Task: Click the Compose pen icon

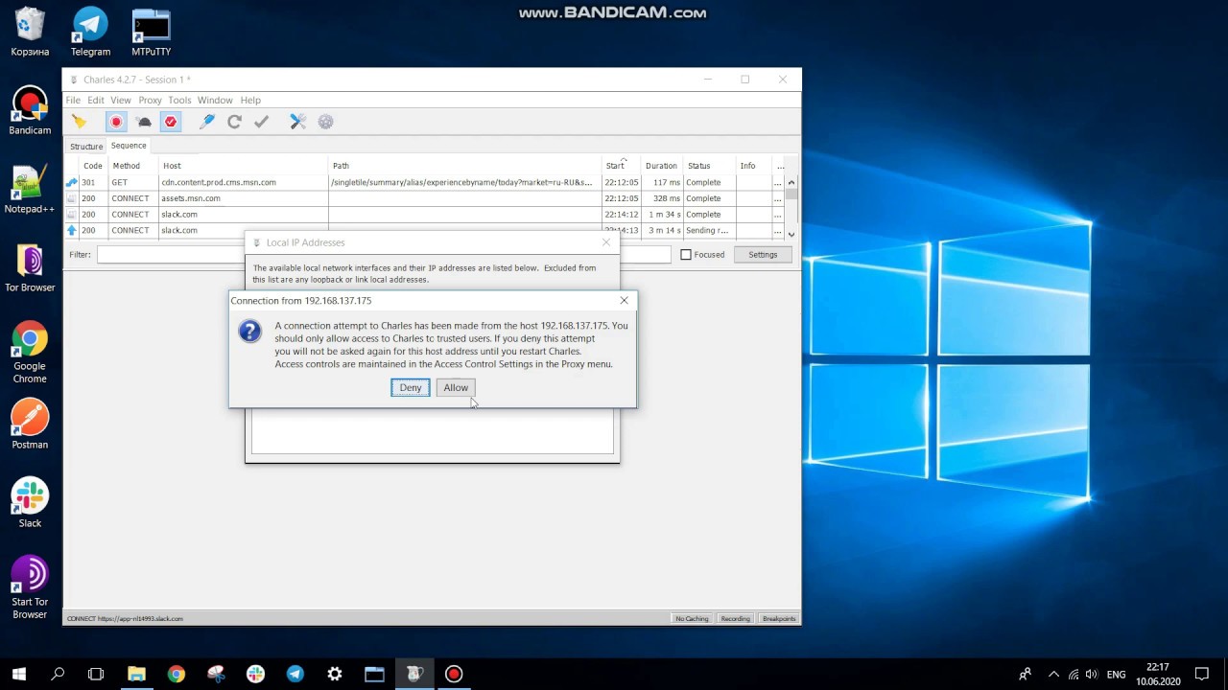Action: coord(207,122)
